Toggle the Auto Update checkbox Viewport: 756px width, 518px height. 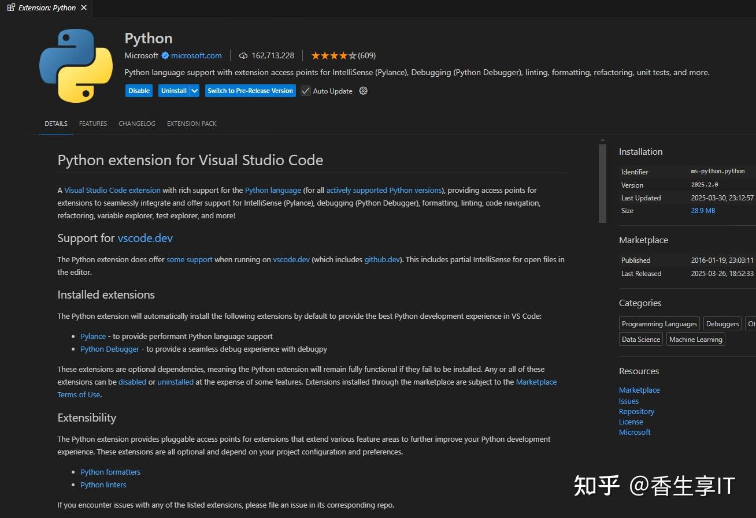[305, 91]
